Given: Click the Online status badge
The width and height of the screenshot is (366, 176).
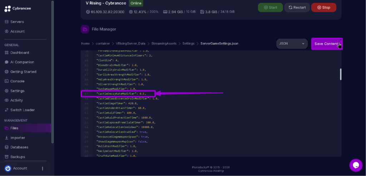Looking at the screenshot, I should pyautogui.click(x=136, y=3).
